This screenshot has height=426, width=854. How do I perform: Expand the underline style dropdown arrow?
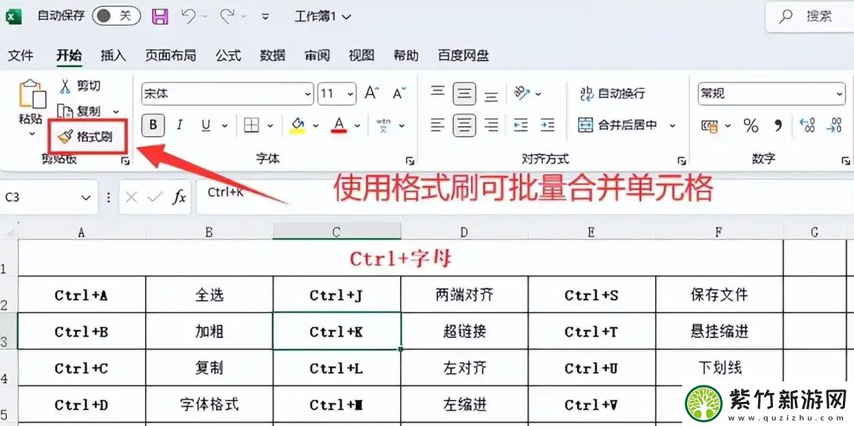224,126
